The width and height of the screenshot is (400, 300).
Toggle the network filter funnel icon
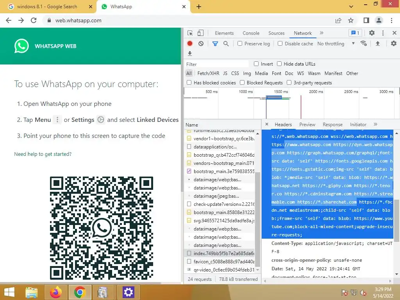pyautogui.click(x=215, y=44)
